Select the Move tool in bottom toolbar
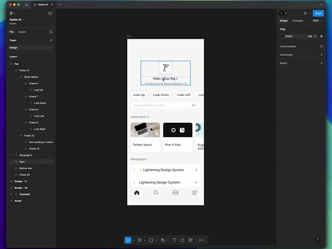 [128, 240]
